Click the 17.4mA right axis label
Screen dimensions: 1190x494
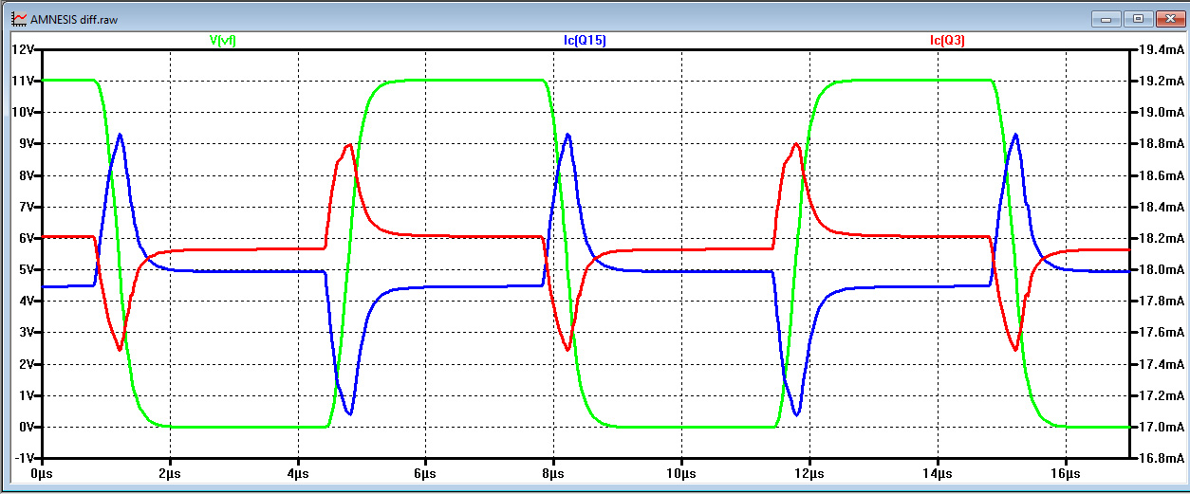click(x=1162, y=364)
